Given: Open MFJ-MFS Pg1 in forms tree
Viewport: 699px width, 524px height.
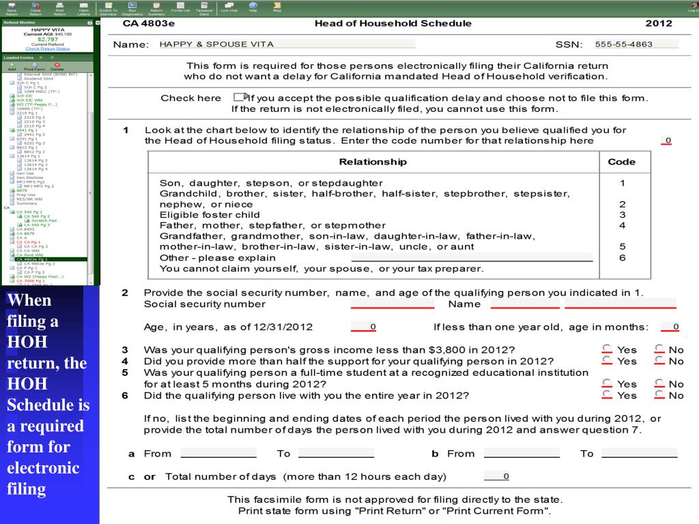Looking at the screenshot, I should [x=30, y=181].
